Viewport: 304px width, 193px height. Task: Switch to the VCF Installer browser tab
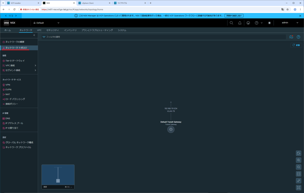(23, 3)
